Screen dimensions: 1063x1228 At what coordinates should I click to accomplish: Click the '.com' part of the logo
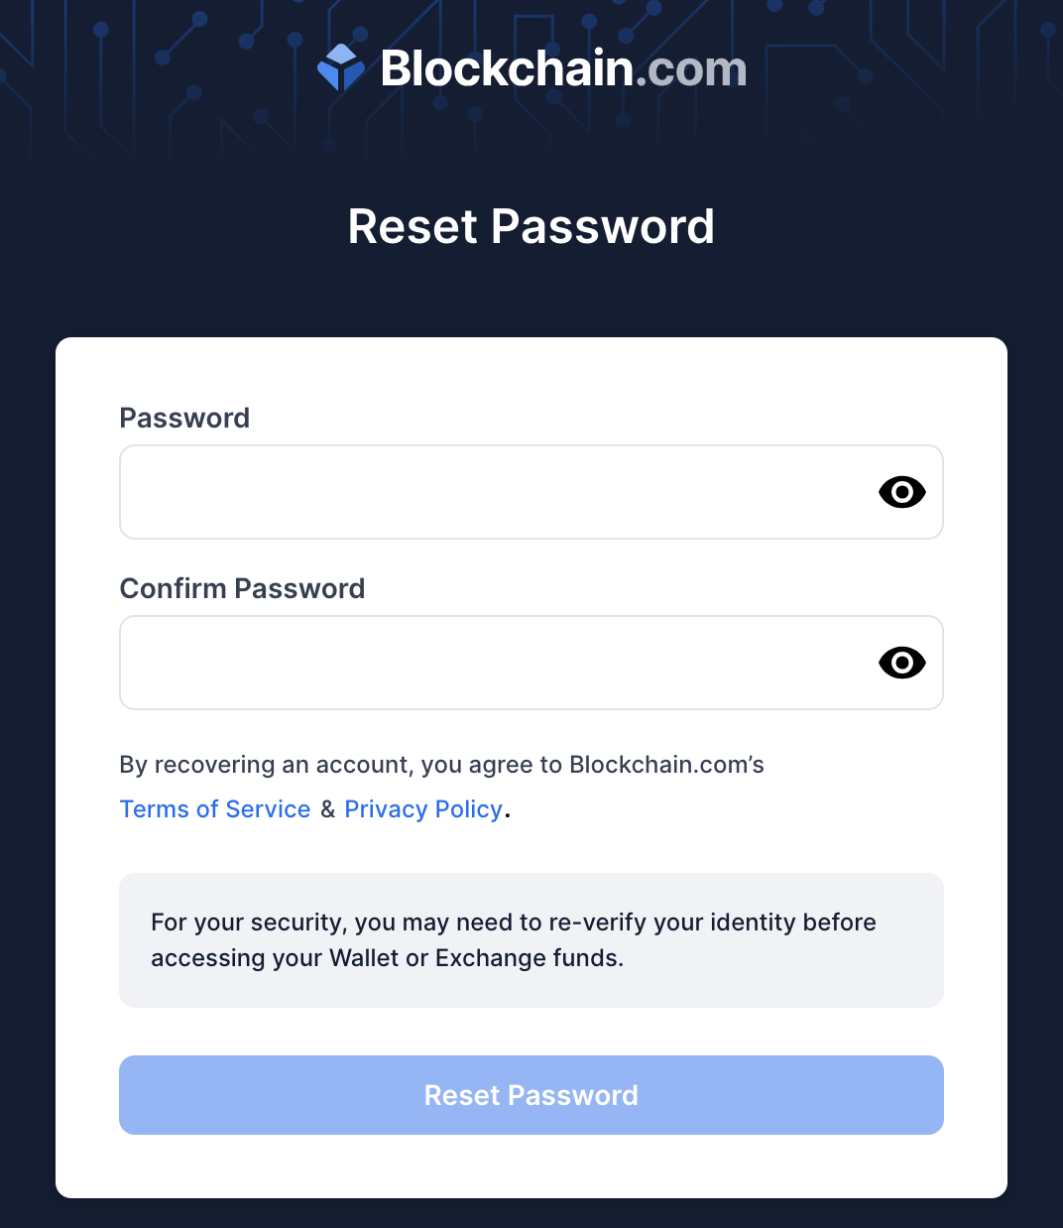point(691,68)
